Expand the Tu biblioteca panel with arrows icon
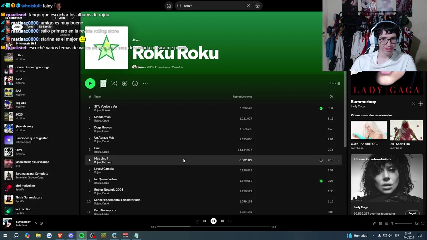Viewport: 427px width, 240px height. [x=73, y=18]
